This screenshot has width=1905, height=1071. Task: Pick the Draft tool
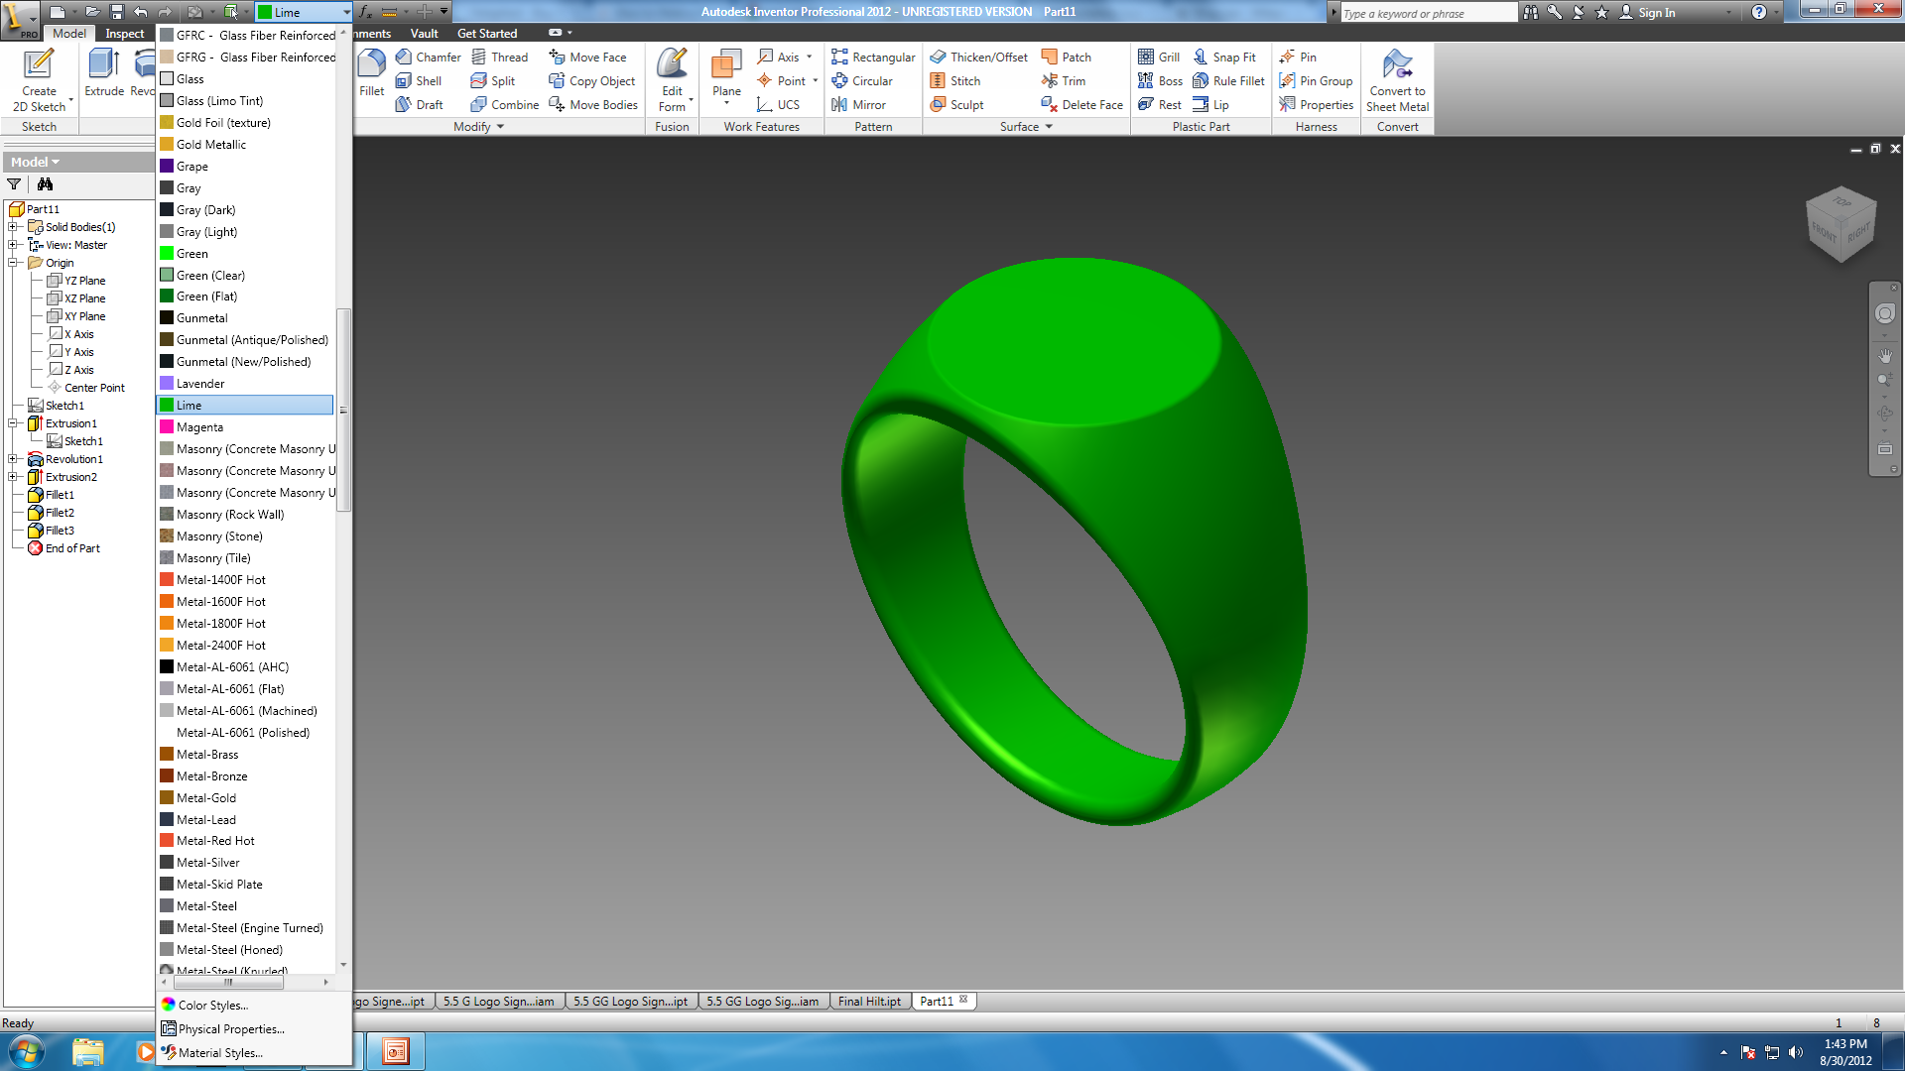[420, 105]
